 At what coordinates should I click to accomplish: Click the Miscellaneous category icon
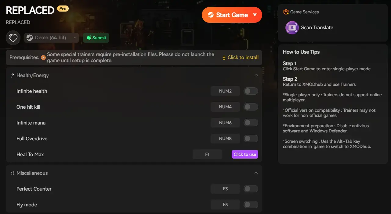[x=13, y=173]
